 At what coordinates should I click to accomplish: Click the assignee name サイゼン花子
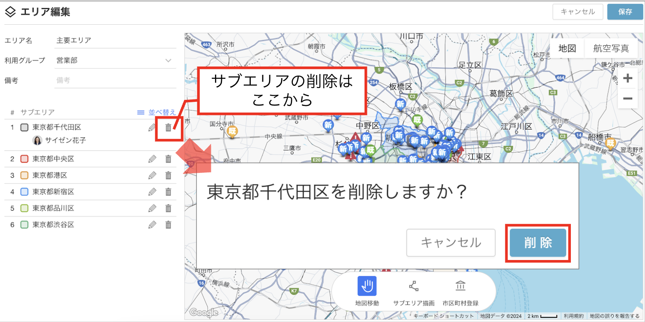65,140
